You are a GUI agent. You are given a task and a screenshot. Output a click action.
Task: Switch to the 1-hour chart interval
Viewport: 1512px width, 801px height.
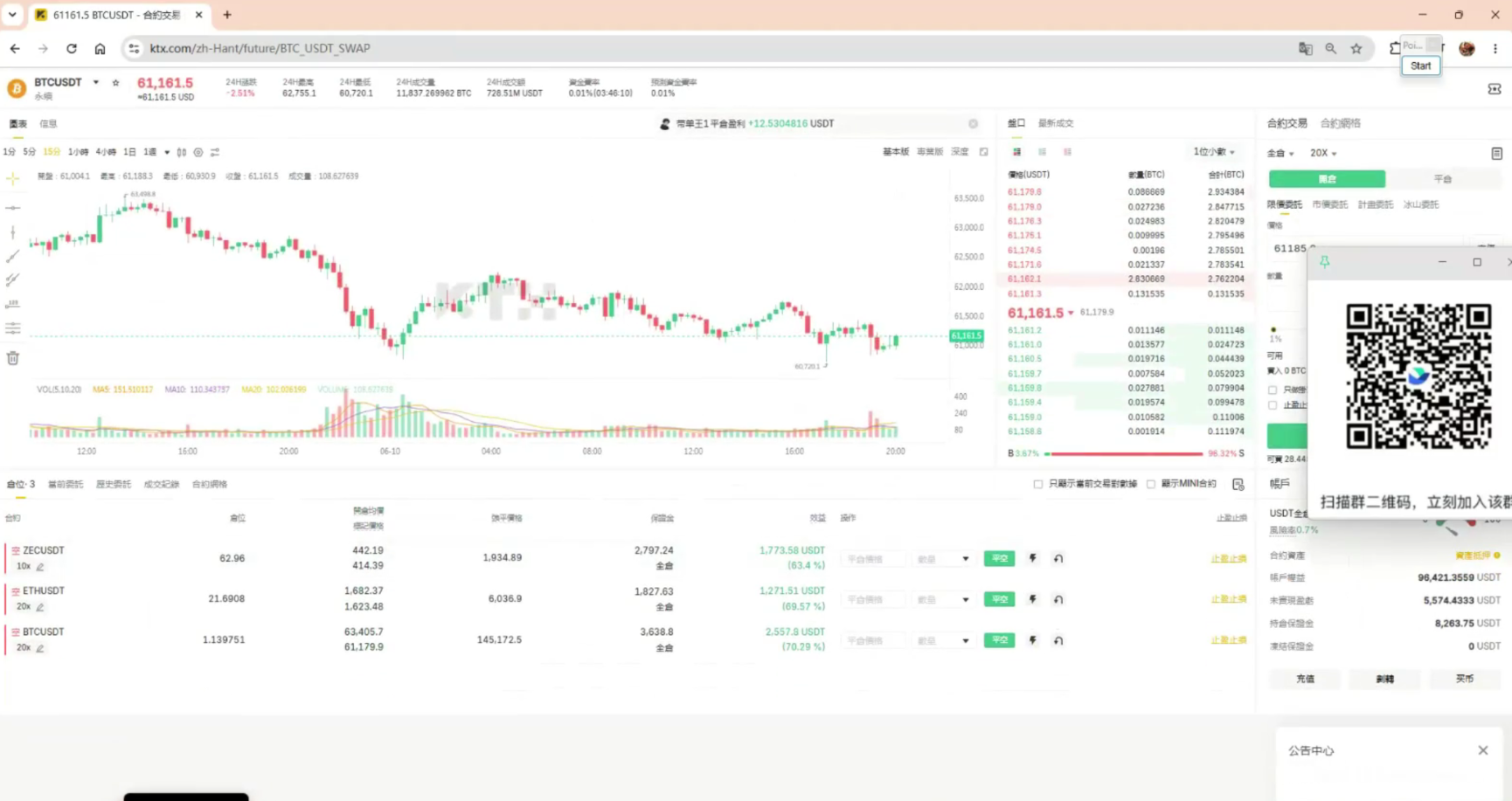[x=78, y=152]
